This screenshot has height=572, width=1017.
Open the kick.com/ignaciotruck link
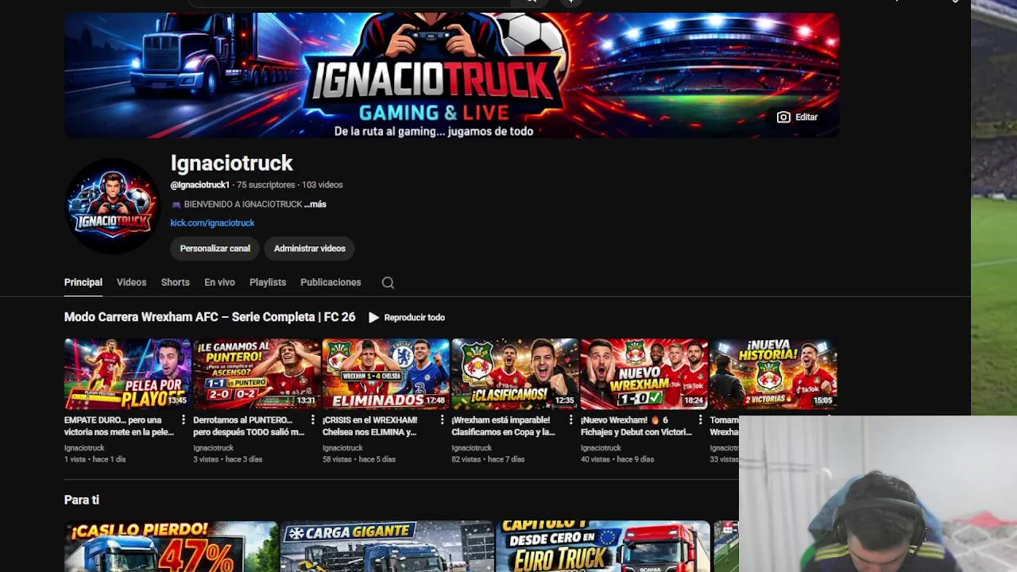pos(212,223)
